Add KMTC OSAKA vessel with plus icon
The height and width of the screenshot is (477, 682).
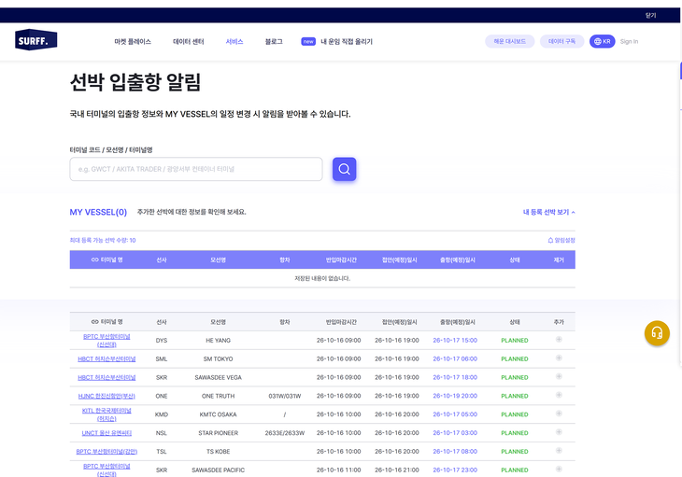pyautogui.click(x=559, y=414)
